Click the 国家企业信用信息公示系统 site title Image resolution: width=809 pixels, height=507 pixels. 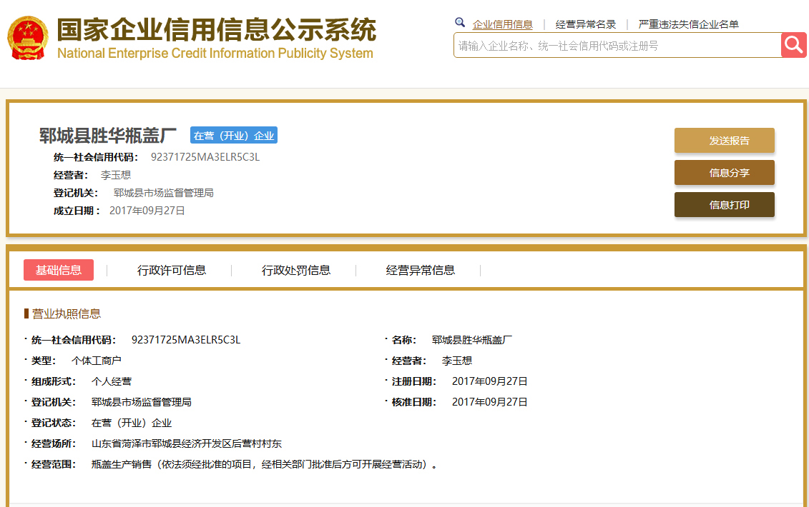click(x=216, y=30)
